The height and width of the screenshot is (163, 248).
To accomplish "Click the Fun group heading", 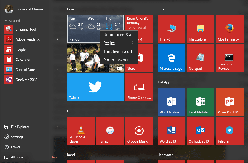I will pos(70,111).
